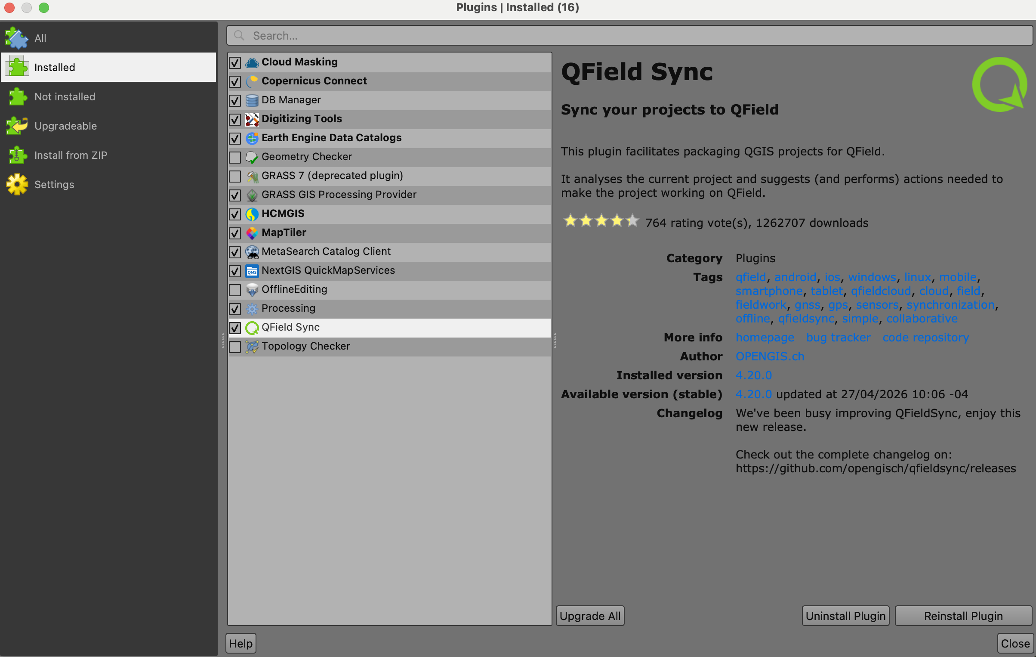Screen dimensions: 1036x657
Task: Click the fourth rating star
Action: [617, 221]
